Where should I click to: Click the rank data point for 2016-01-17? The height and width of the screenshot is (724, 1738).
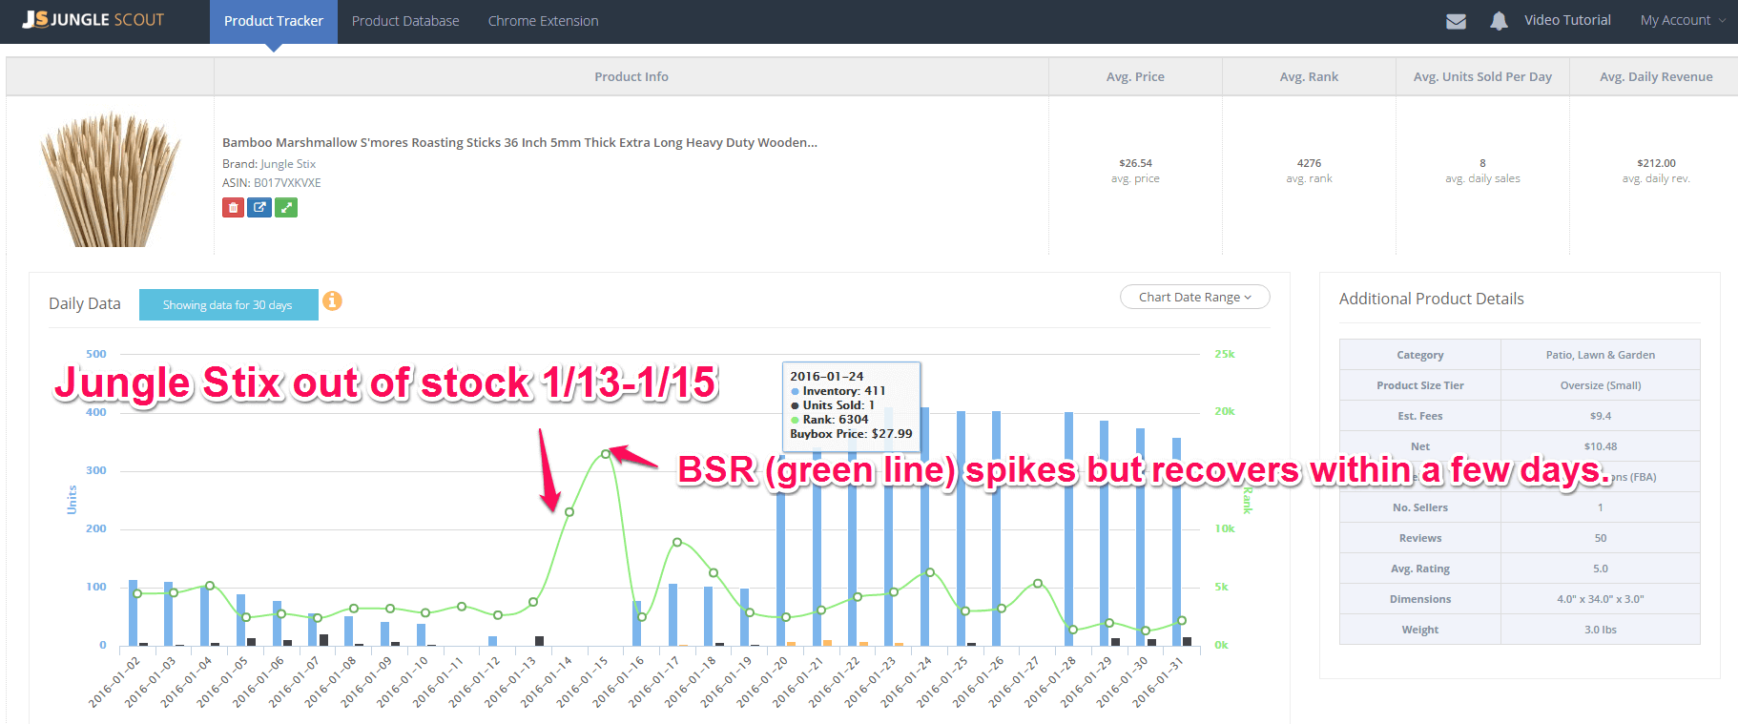point(677,542)
